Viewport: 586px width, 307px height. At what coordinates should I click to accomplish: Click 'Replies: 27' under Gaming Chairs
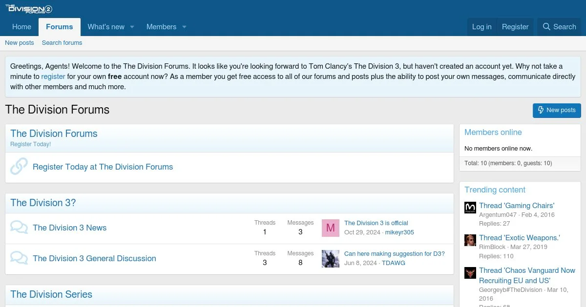494,224
